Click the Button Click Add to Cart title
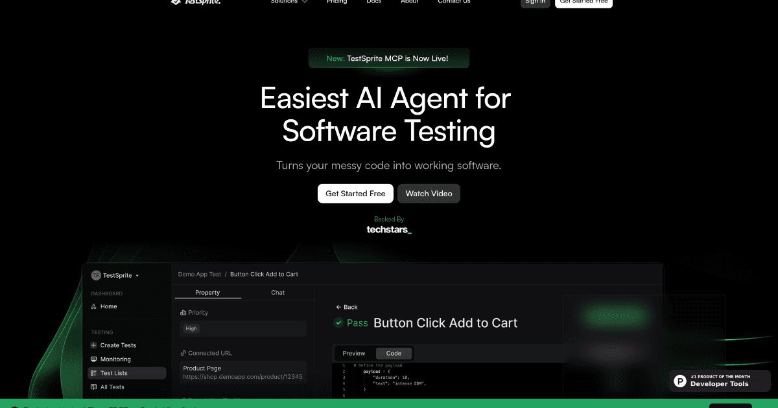This screenshot has height=408, width=778. [445, 323]
